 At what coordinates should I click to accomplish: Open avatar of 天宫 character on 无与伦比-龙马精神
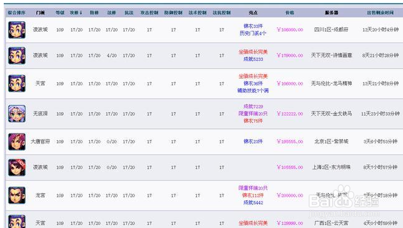pos(17,83)
